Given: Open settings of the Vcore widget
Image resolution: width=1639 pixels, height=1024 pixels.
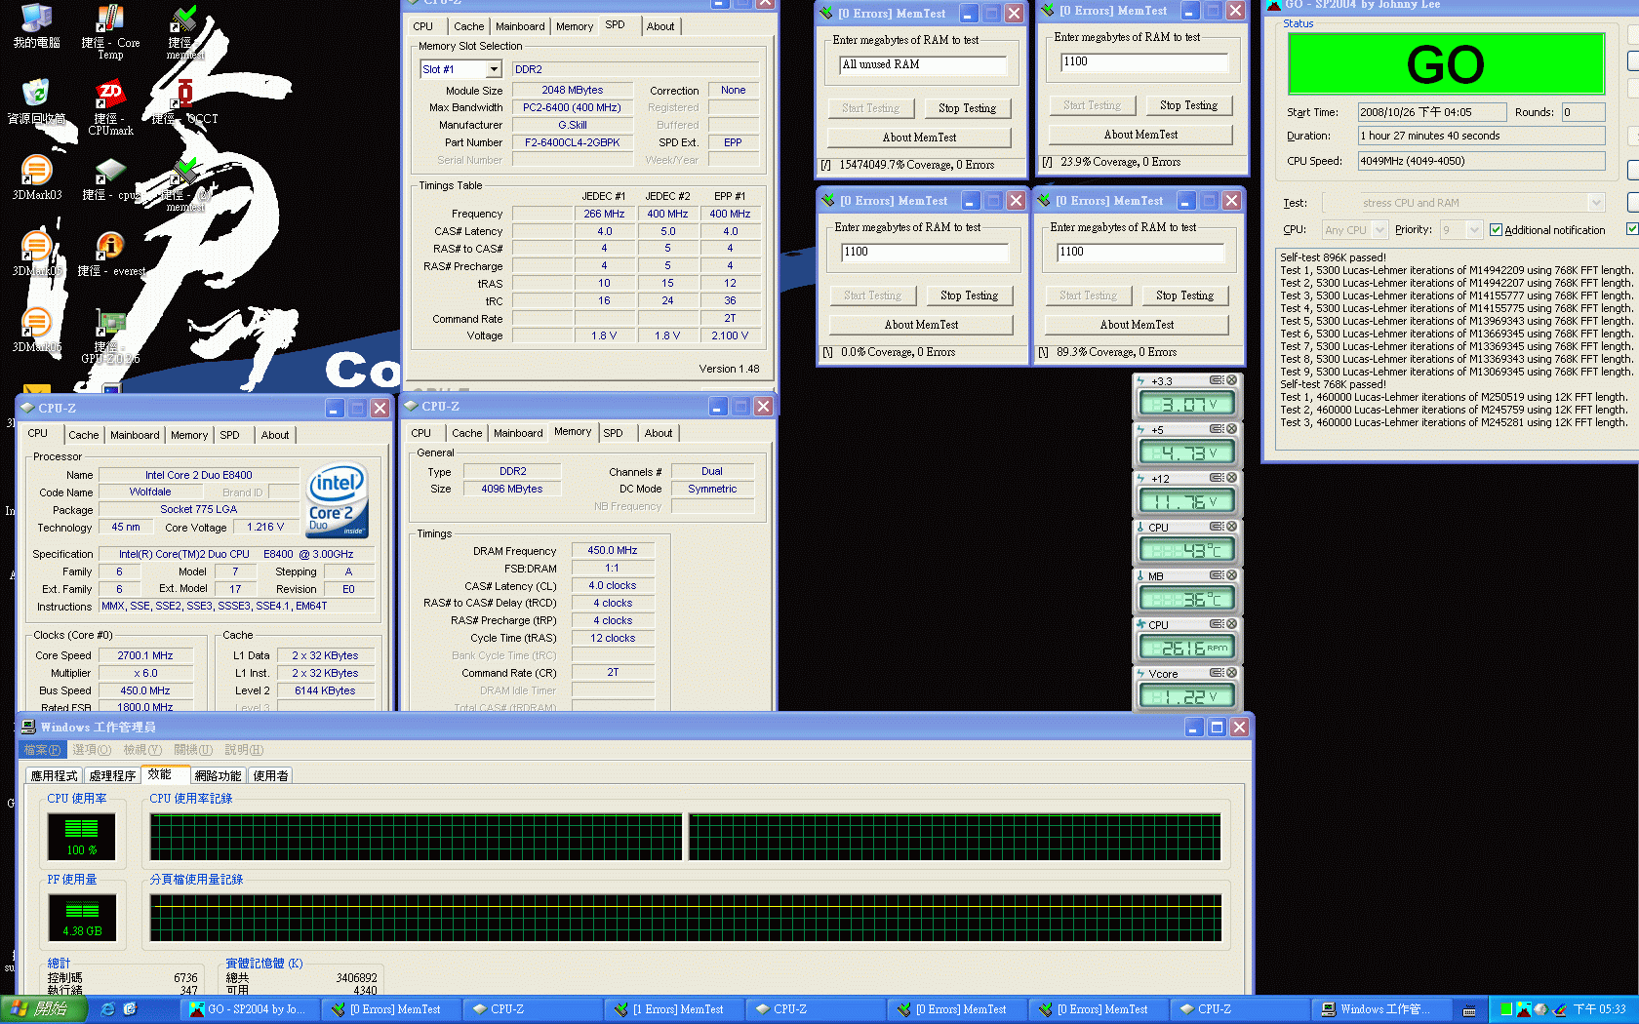Looking at the screenshot, I should tap(1217, 673).
